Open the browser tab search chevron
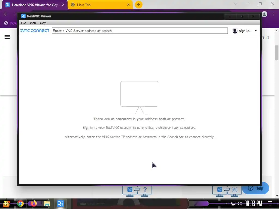Screen dimensions: 279x209 235,4
